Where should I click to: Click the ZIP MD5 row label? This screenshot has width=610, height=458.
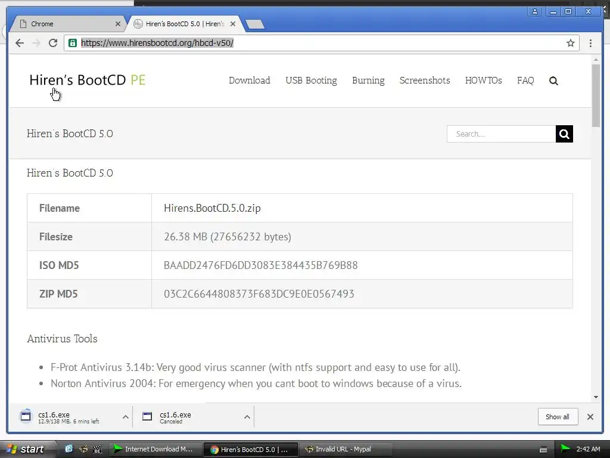(x=58, y=293)
